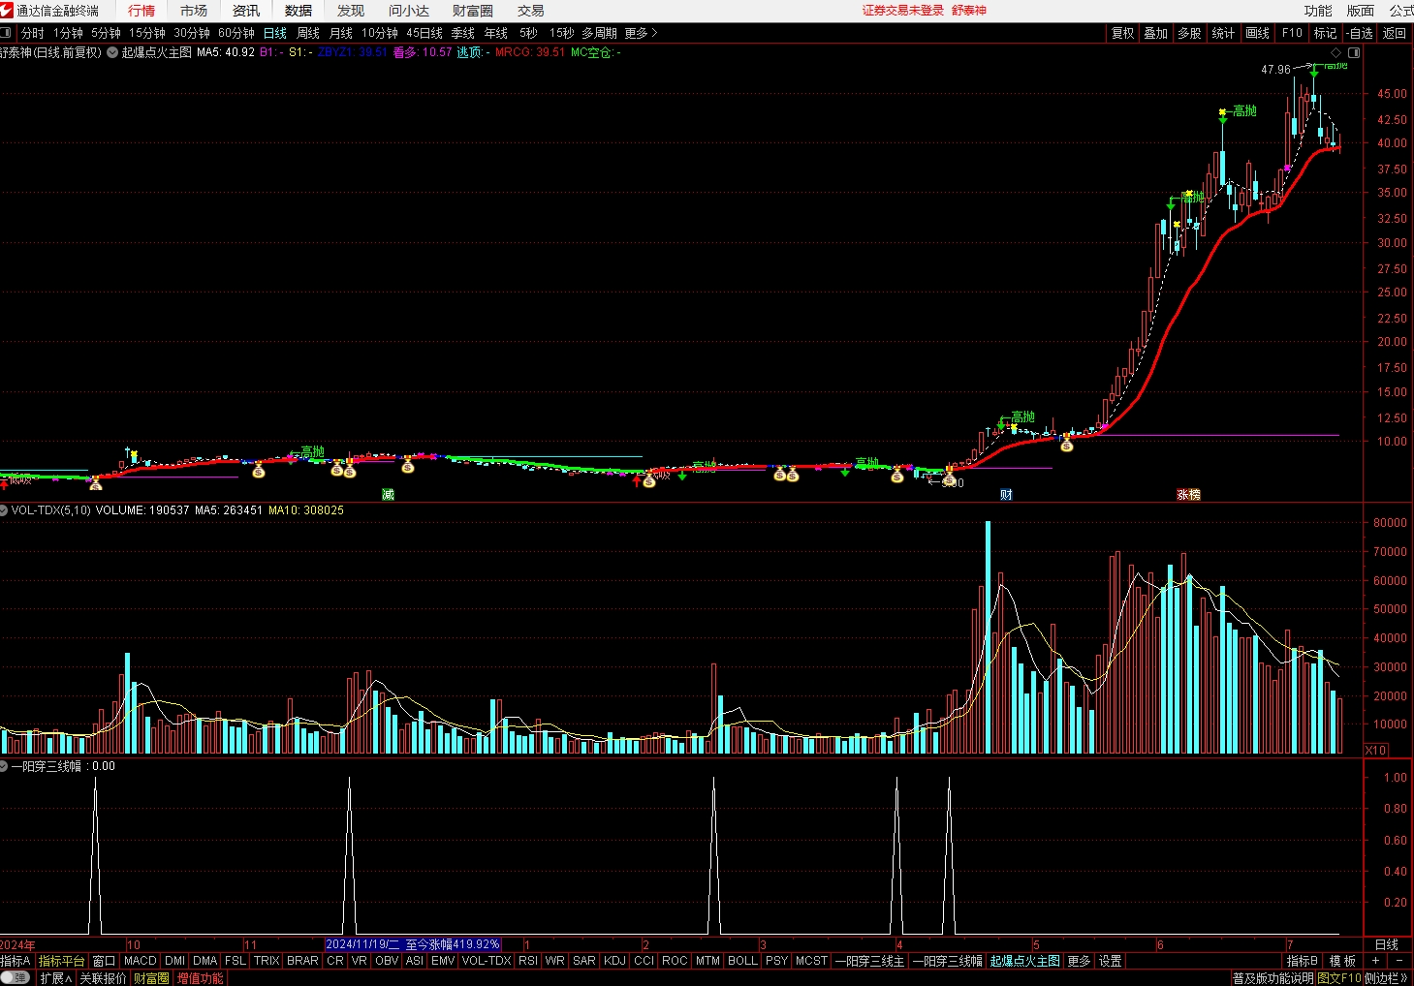
Task: Open the 问小达 menu
Action: point(409,11)
